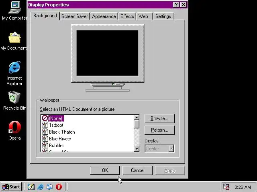Screen dimensions: 257x192
Task: Switch to the Effects tab
Action: coord(127,16)
